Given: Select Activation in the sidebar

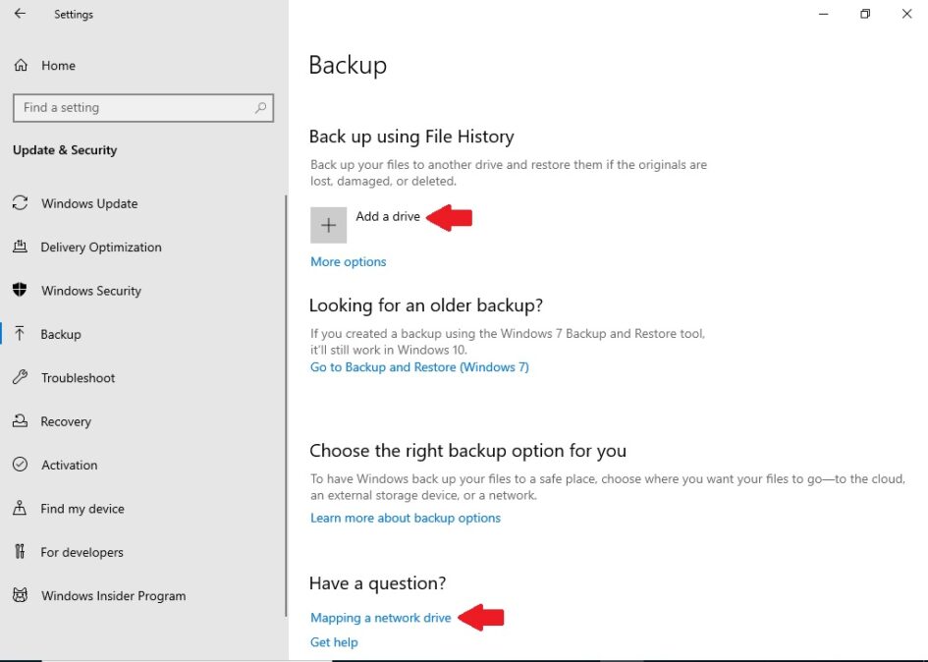Looking at the screenshot, I should point(68,465).
